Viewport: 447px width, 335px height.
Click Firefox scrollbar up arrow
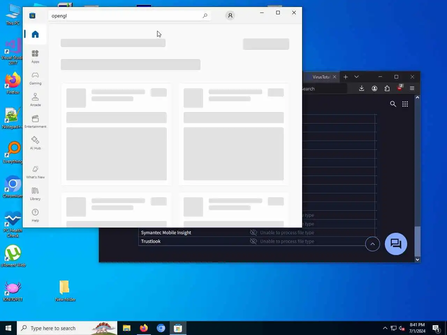417,98
